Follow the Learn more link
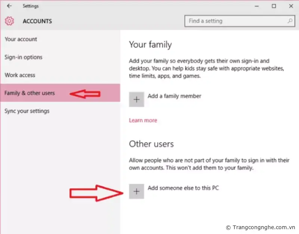This screenshot has height=234, width=299. point(143,120)
